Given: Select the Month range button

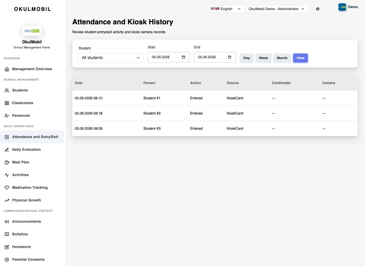Looking at the screenshot, I should point(282,58).
